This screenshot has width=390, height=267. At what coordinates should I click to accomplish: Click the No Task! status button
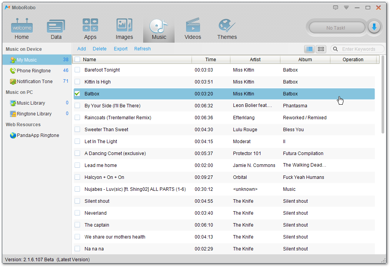(337, 28)
